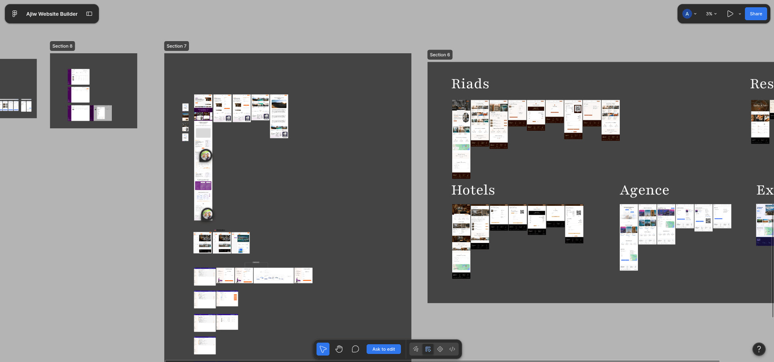Screen dimensions: 774x362
Task: Select the Section 8 label
Action: [x=63, y=46]
